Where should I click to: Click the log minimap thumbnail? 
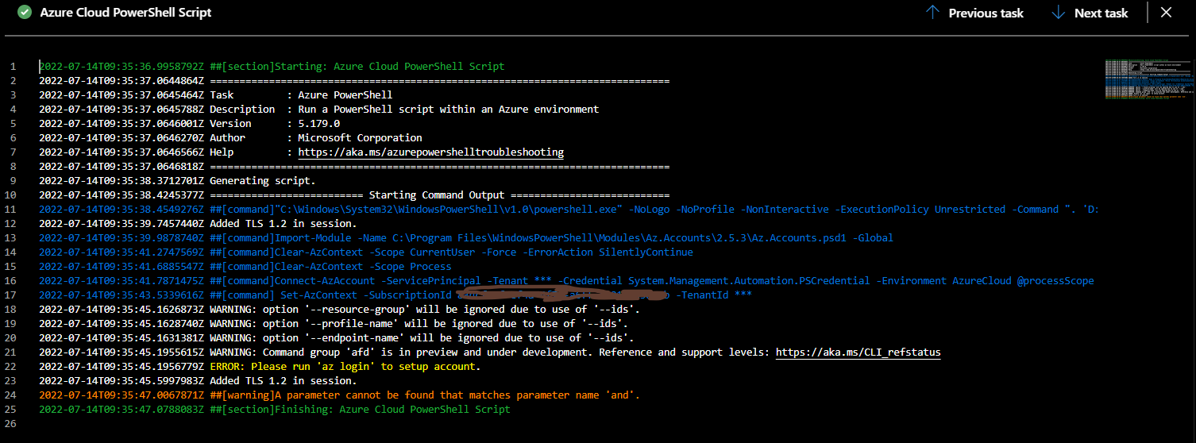pos(1148,79)
